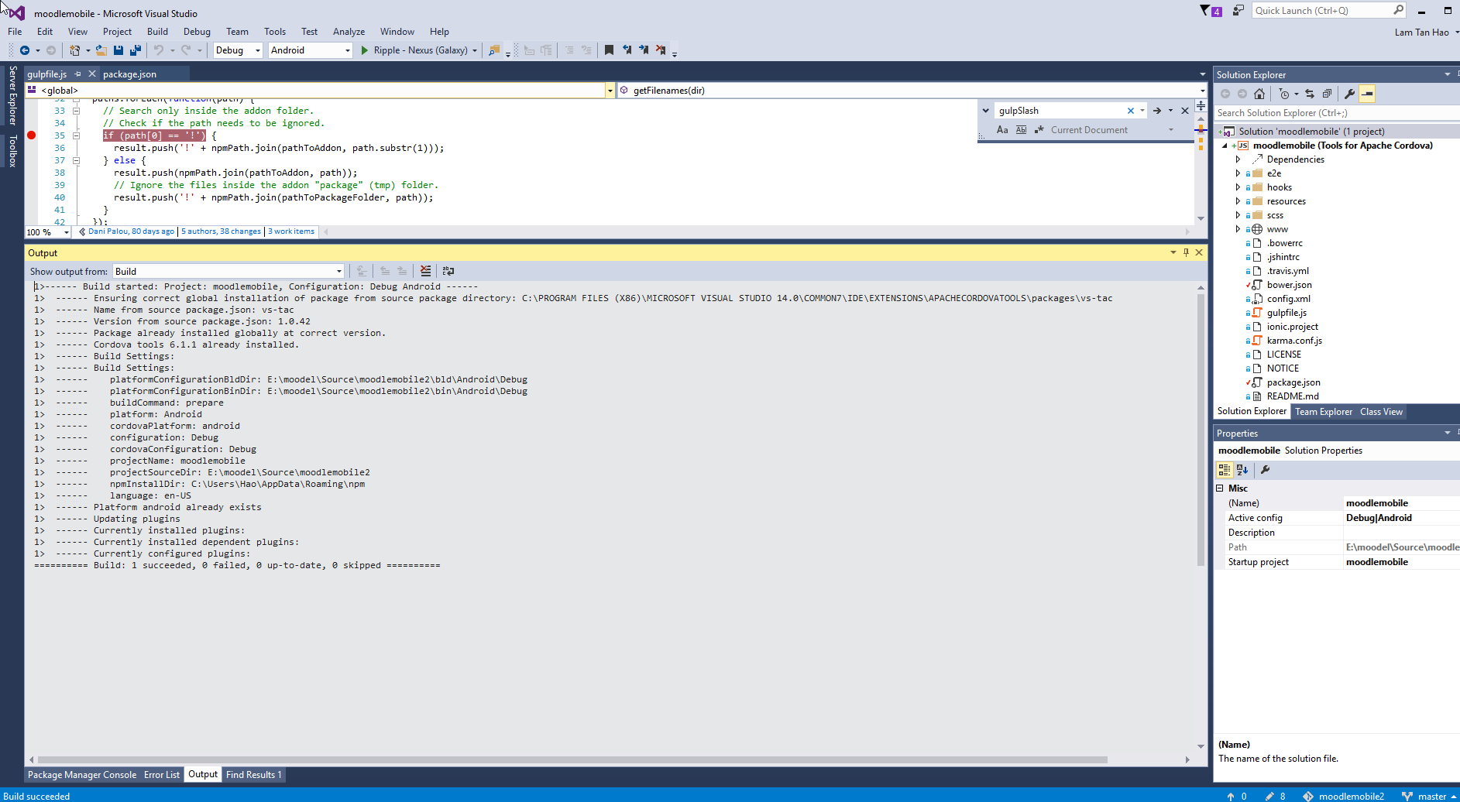Open Properties from the Solution Explorer wrench
Viewport: 1460px width, 802px height.
[1350, 94]
